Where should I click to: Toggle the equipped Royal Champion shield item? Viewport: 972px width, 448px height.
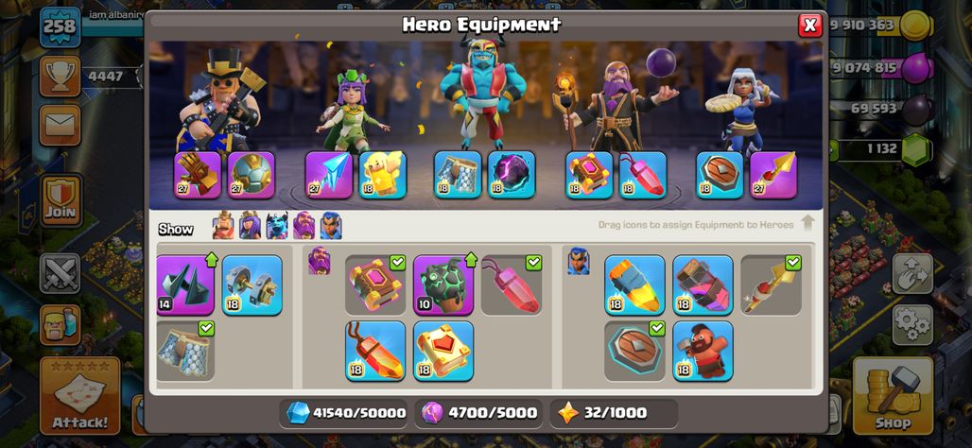(634, 351)
